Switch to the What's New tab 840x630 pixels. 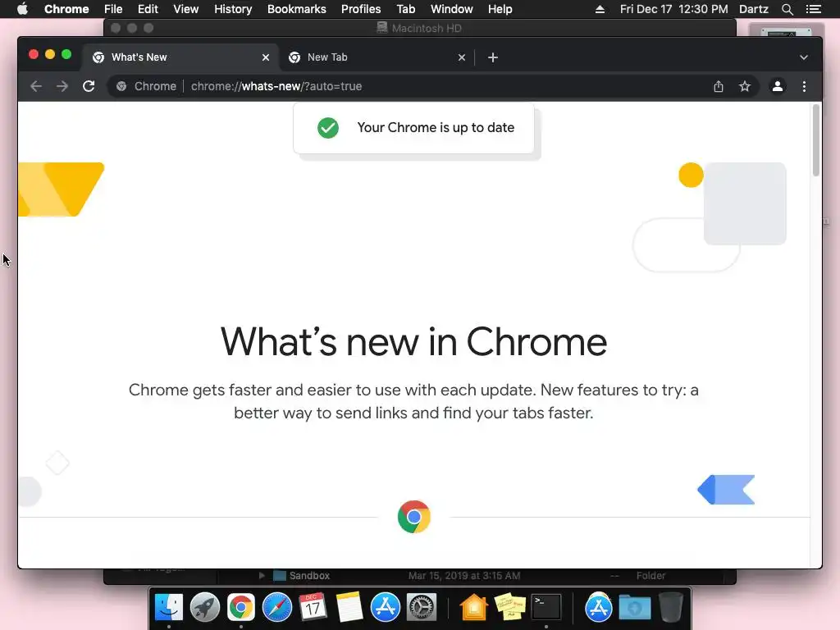tap(180, 57)
